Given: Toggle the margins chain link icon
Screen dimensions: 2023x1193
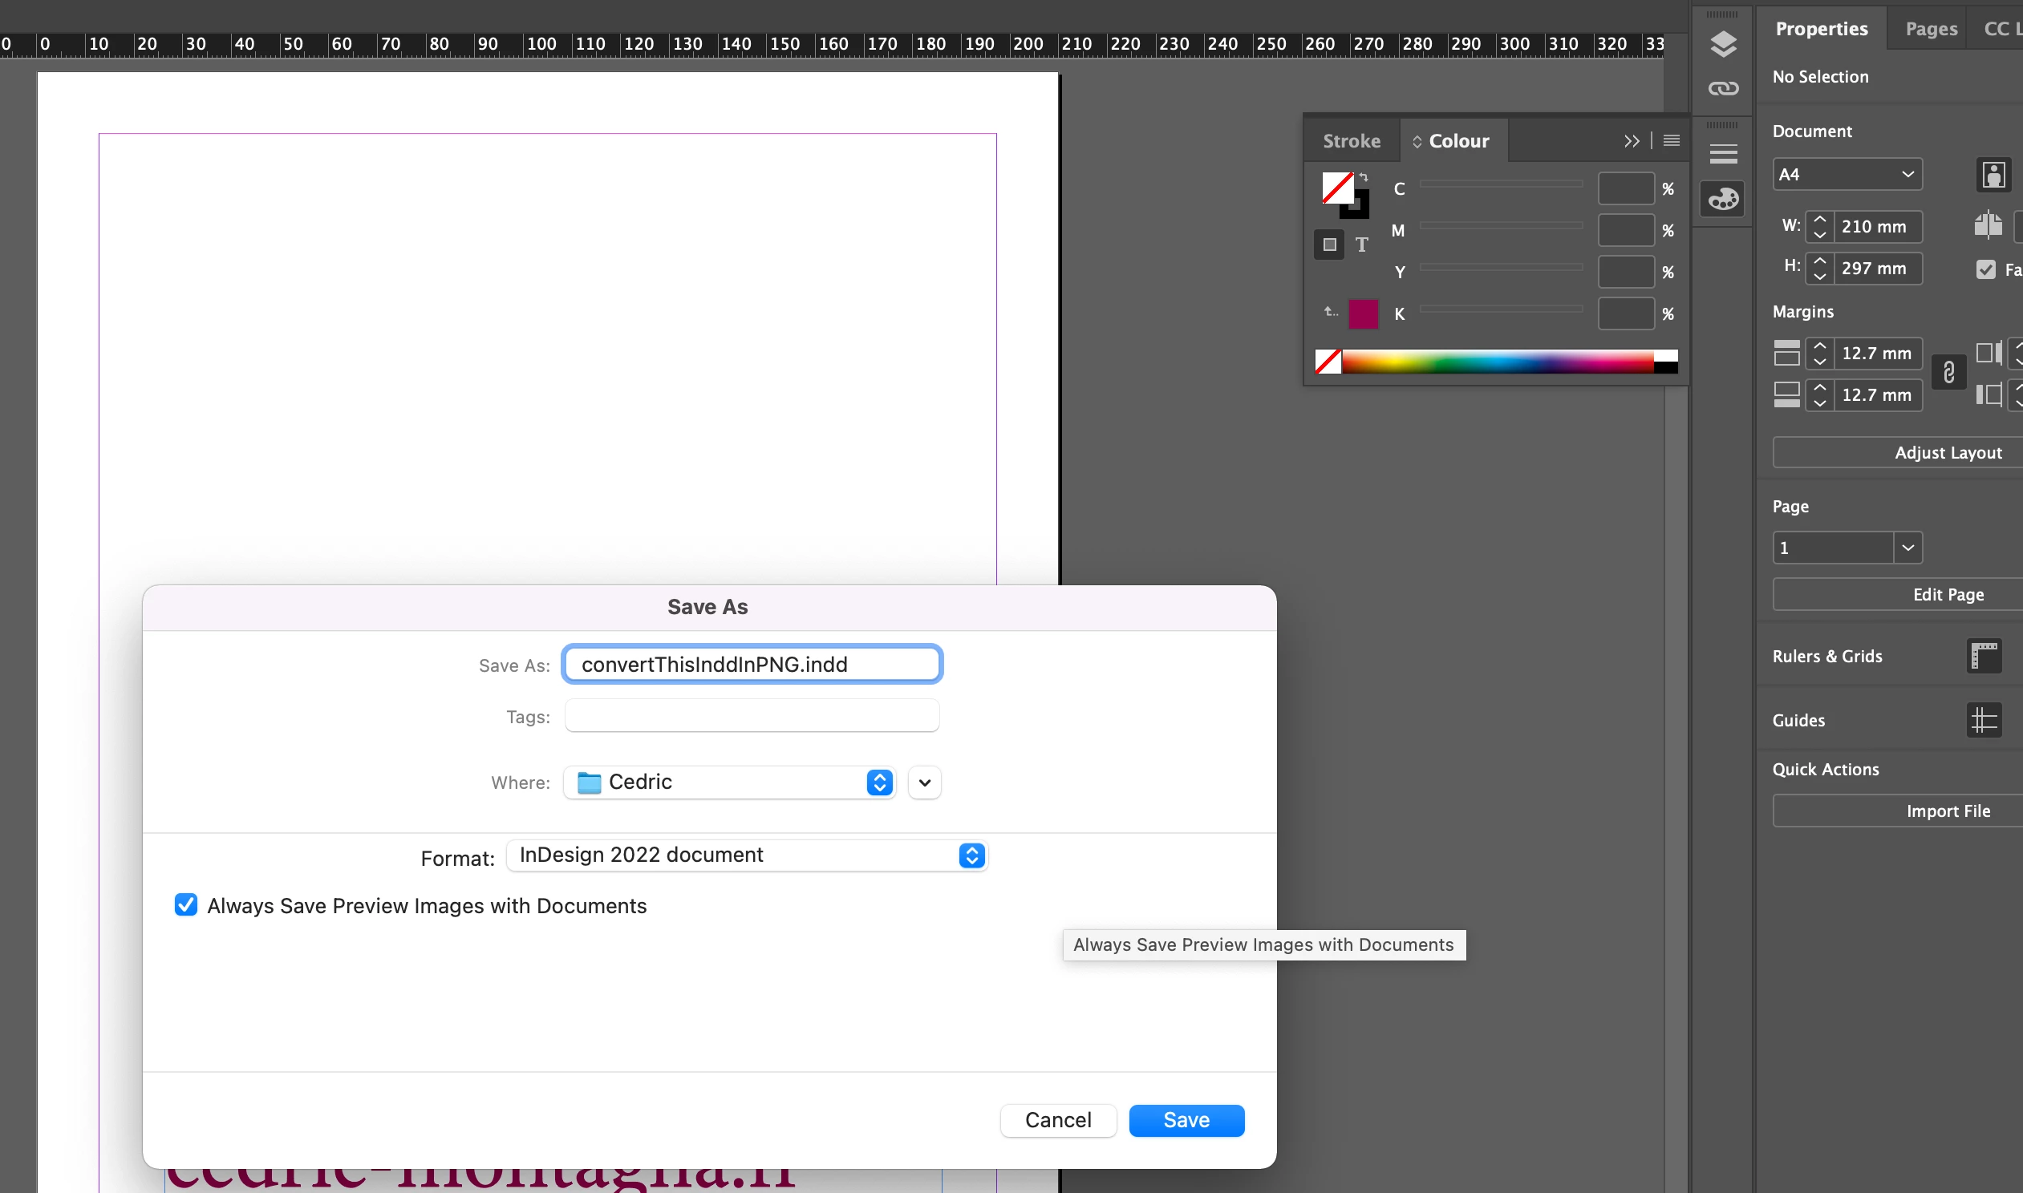Looking at the screenshot, I should [x=1948, y=372].
